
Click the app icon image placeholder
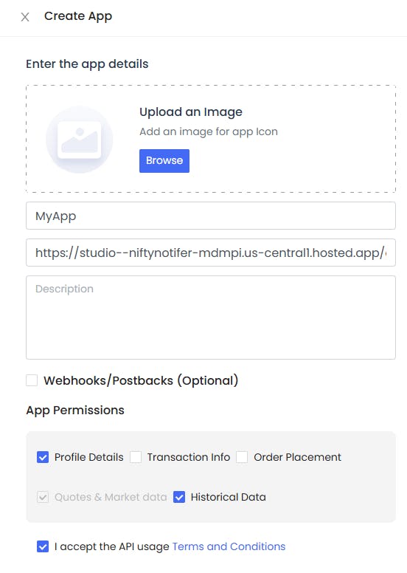coord(79,140)
